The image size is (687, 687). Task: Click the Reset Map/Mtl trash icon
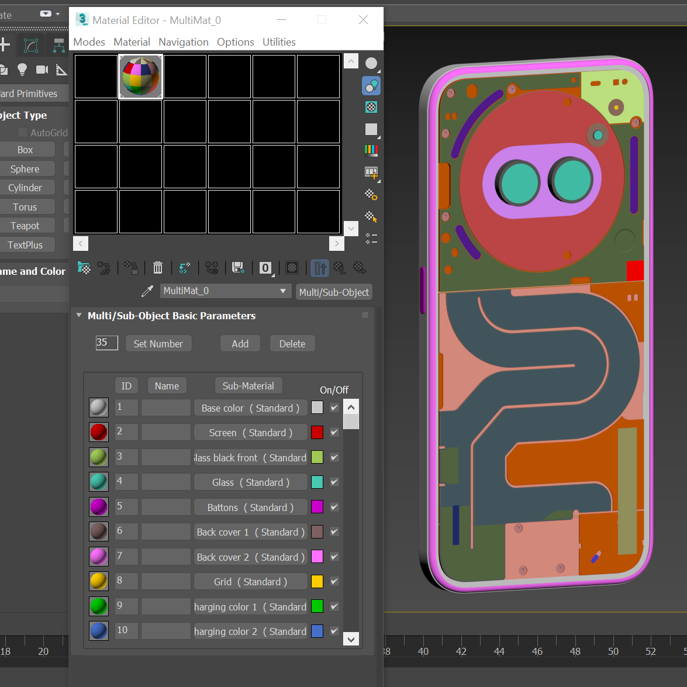158,268
